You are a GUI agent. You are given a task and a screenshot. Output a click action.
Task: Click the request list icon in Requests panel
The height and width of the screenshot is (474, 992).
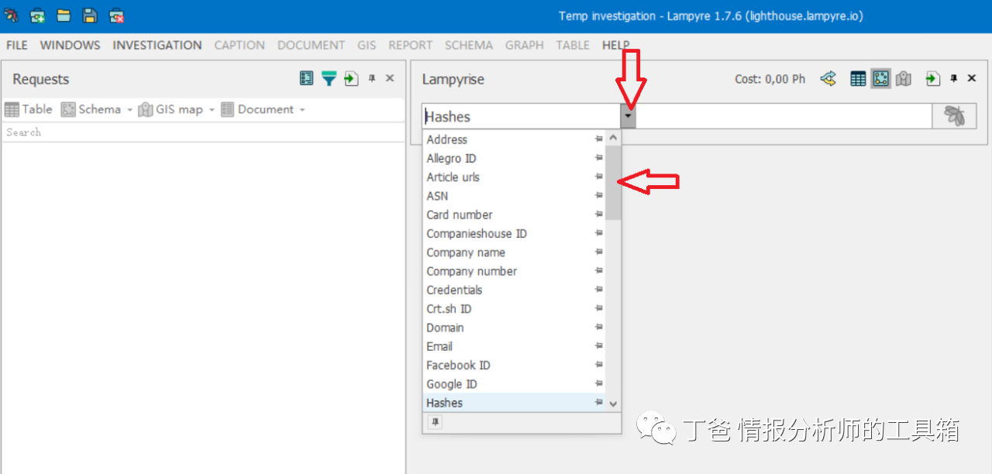pos(307,78)
